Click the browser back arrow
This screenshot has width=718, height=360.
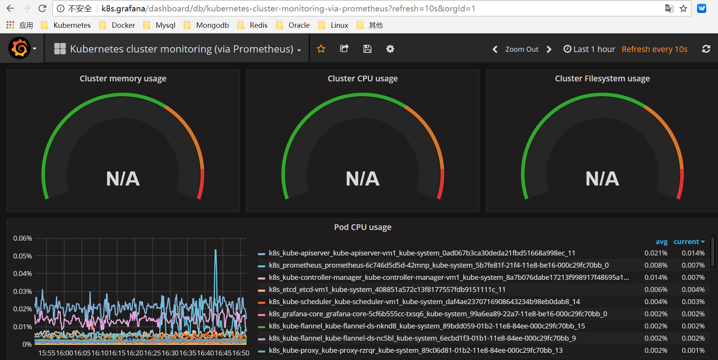[x=10, y=8]
